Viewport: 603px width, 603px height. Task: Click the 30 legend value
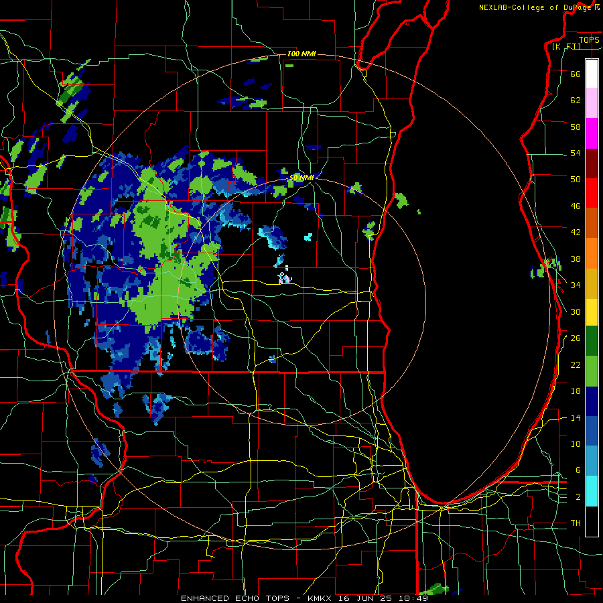[576, 312]
